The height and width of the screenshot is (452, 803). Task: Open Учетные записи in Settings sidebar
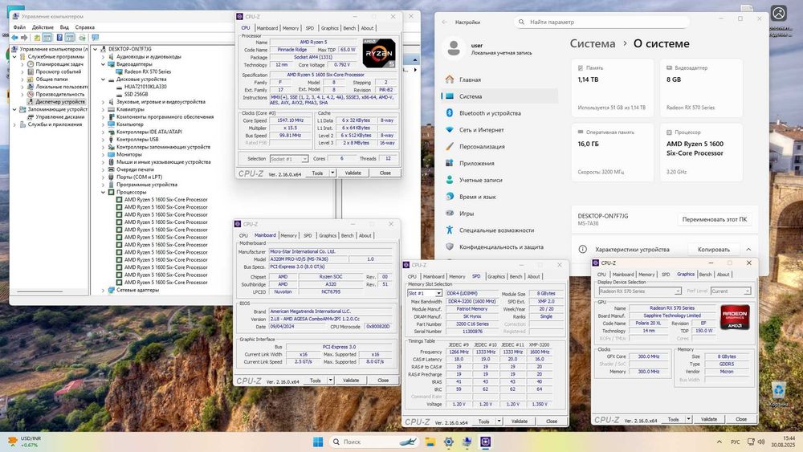[480, 180]
